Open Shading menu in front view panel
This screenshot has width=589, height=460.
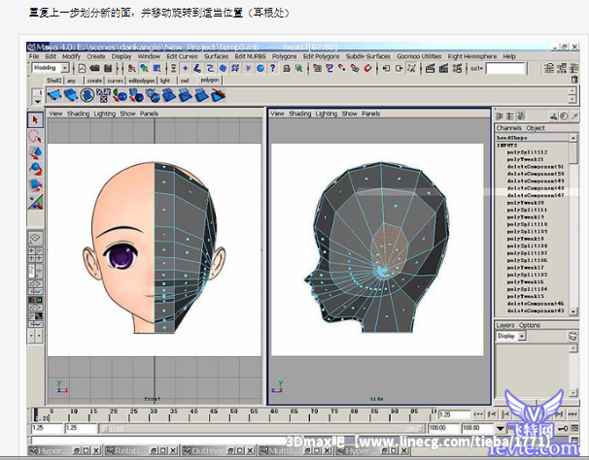(78, 114)
